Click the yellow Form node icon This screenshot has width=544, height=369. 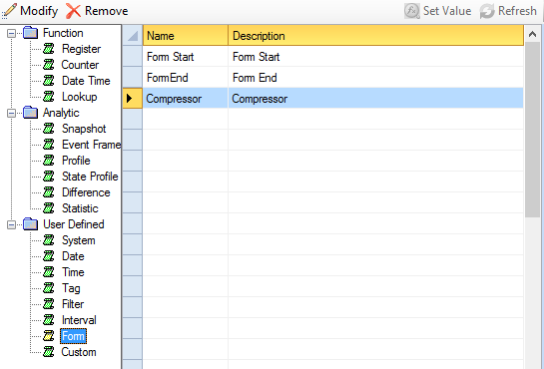49,336
